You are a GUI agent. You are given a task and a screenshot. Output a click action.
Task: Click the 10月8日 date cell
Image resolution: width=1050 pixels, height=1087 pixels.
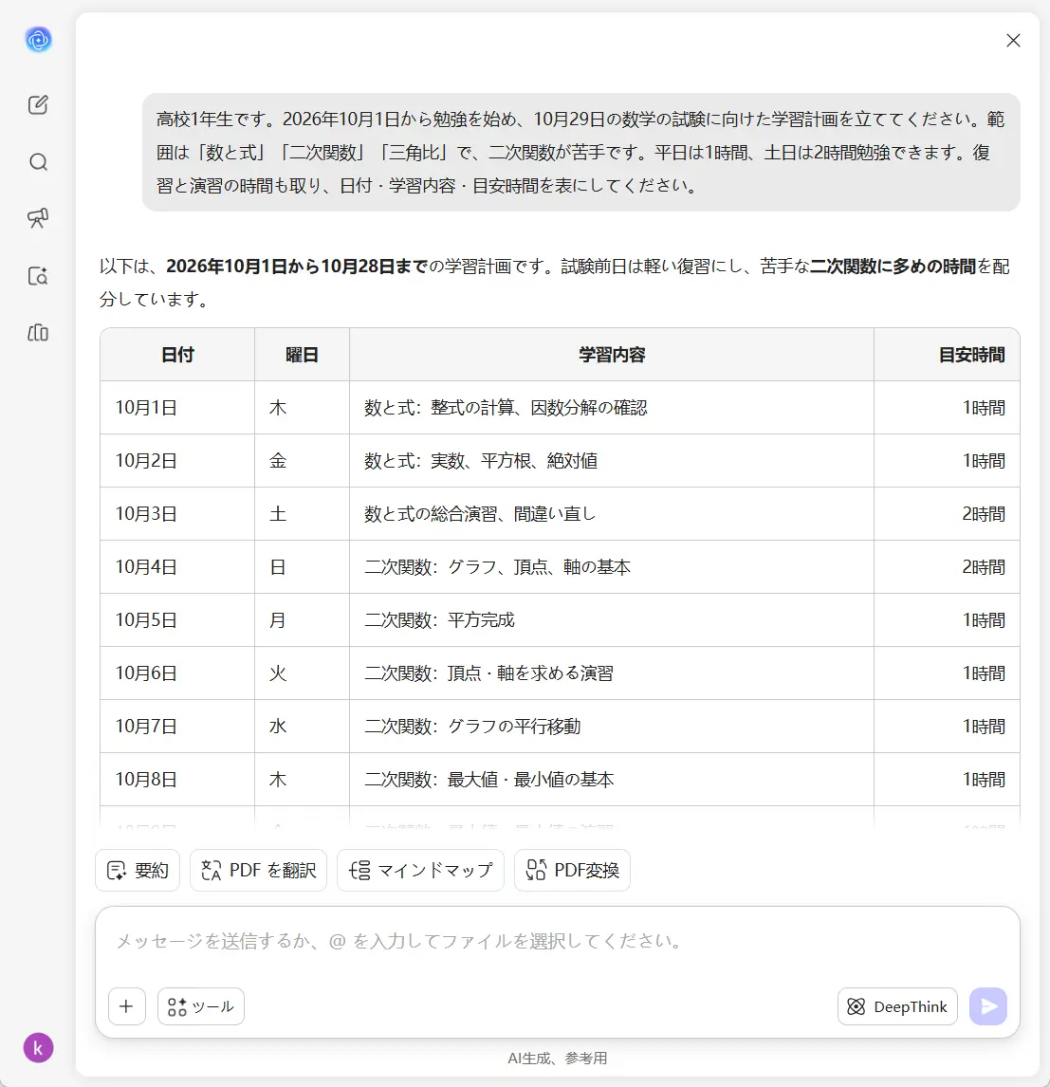click(x=177, y=779)
